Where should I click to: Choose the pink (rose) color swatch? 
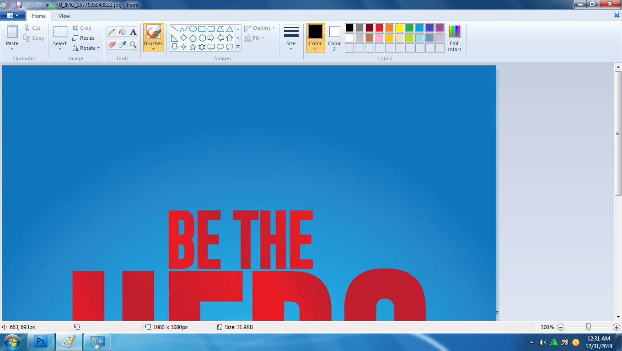[380, 38]
